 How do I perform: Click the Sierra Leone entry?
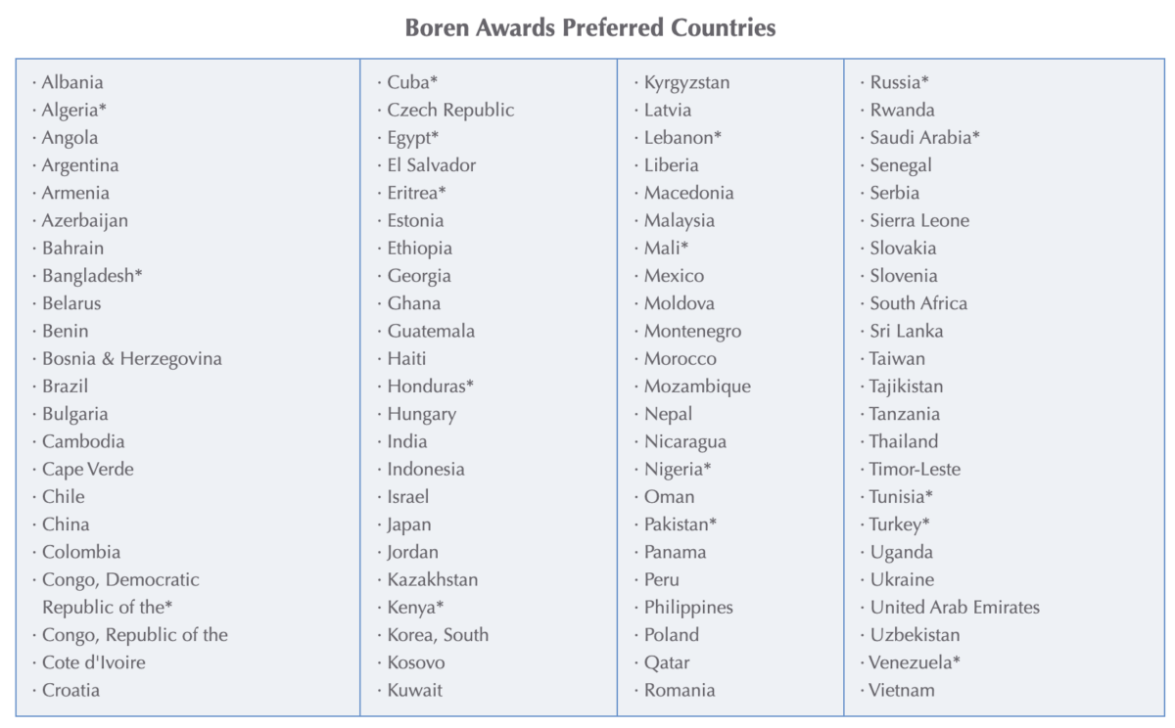(x=919, y=220)
